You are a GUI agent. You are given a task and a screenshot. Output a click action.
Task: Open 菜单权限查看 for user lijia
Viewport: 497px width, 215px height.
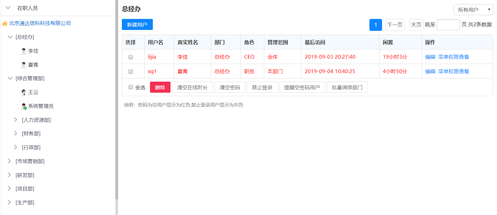coord(453,57)
